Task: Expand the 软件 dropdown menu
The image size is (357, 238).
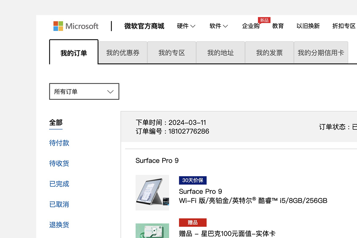Action: [218, 26]
